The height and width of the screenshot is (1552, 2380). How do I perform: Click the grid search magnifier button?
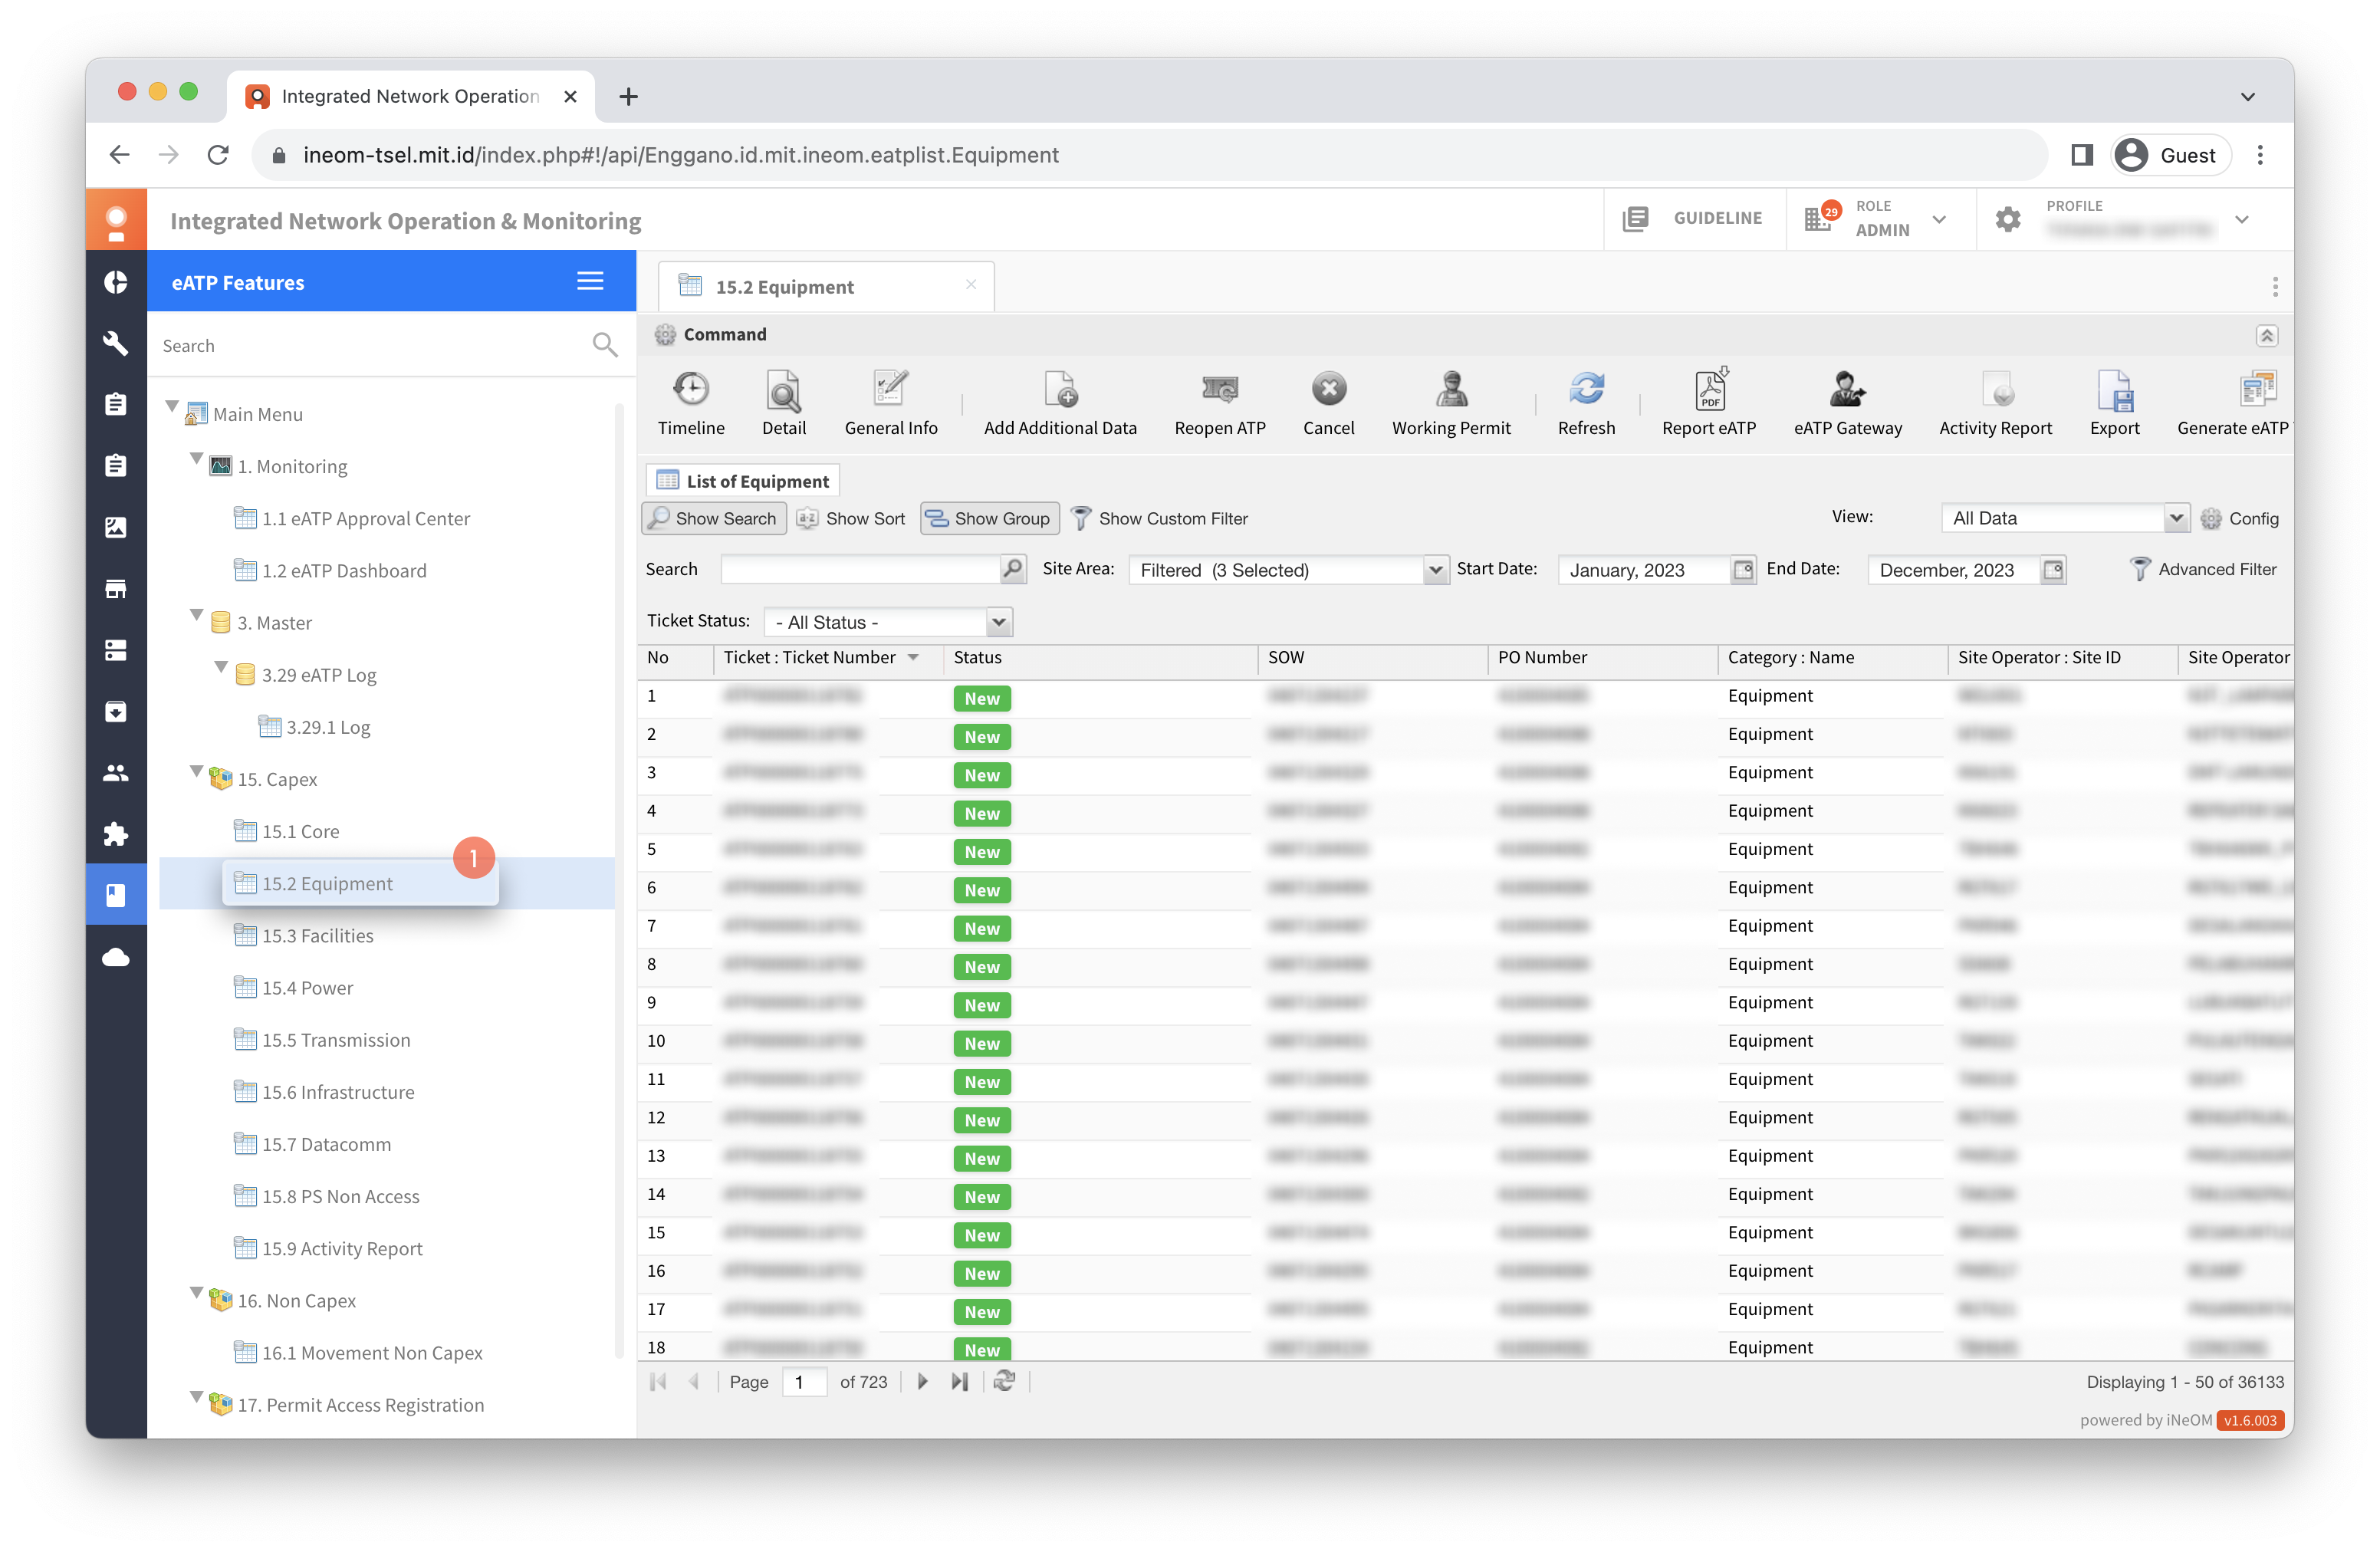click(1013, 569)
